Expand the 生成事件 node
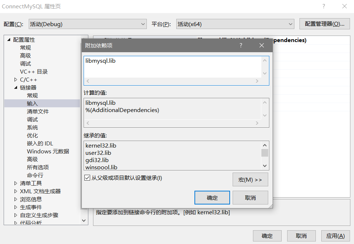The width and height of the screenshot is (354, 244). pyautogui.click(x=16, y=207)
